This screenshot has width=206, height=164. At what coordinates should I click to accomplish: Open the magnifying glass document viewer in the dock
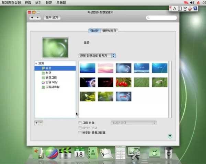(x=106, y=153)
